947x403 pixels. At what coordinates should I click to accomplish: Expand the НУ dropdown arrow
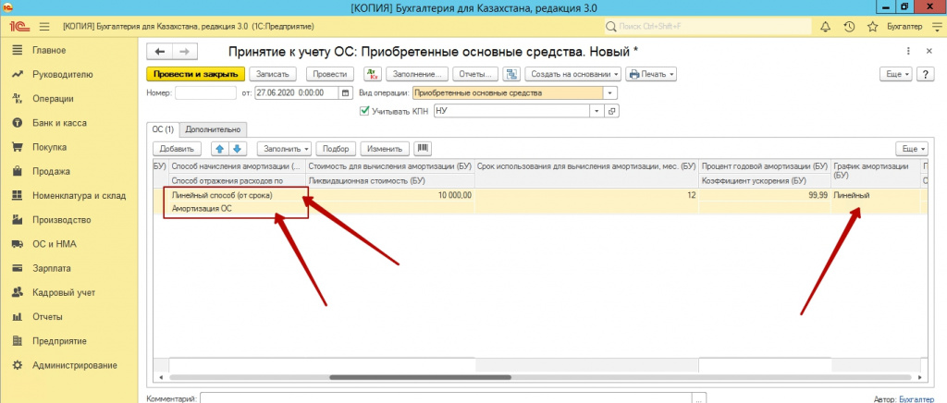tap(596, 111)
